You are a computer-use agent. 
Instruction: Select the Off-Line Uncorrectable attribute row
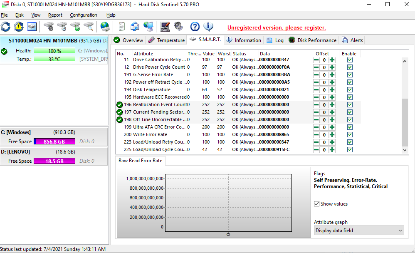[238, 120]
